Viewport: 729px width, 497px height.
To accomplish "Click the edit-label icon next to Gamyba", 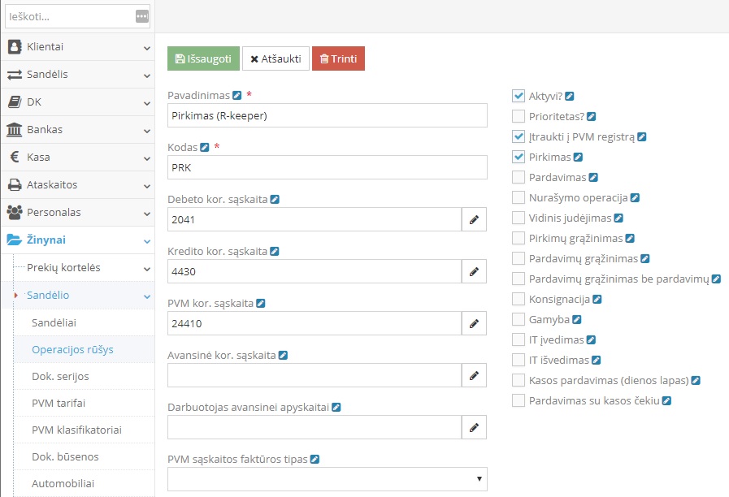I will 576,320.
